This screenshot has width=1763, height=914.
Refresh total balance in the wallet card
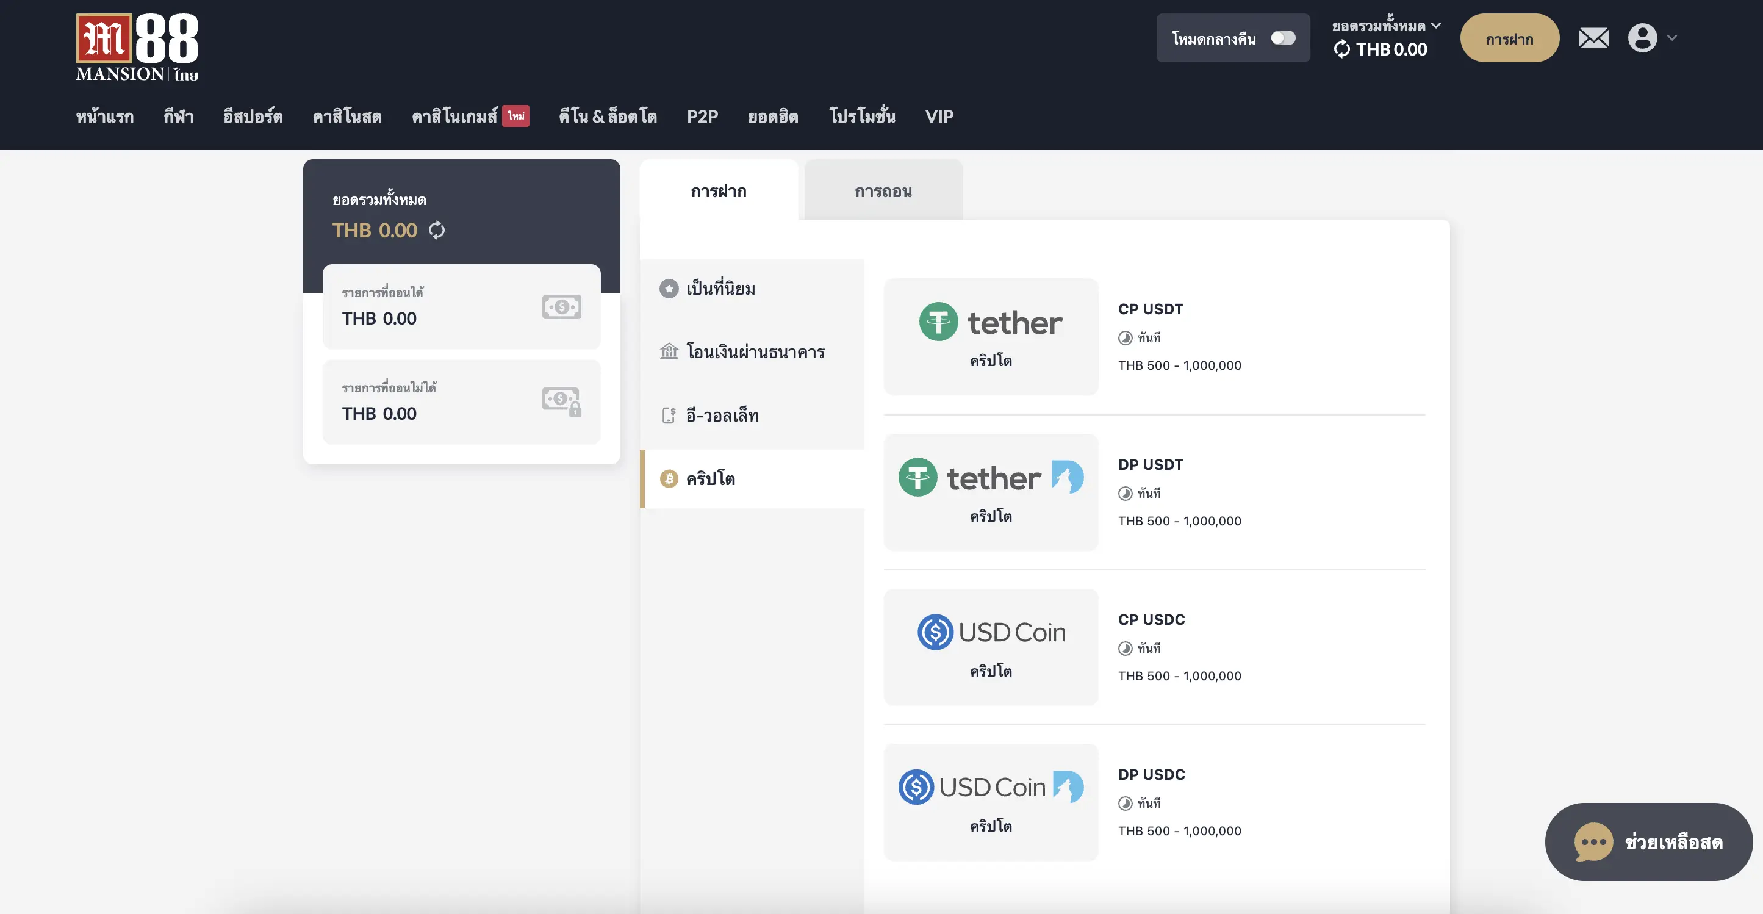[x=437, y=230]
